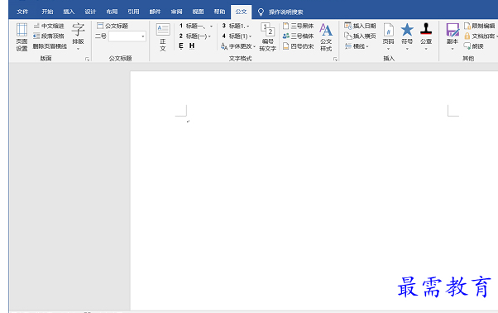Screen dimensions: 498x313
Task: Apply 三号楷体 font preset
Action: [x=299, y=36]
